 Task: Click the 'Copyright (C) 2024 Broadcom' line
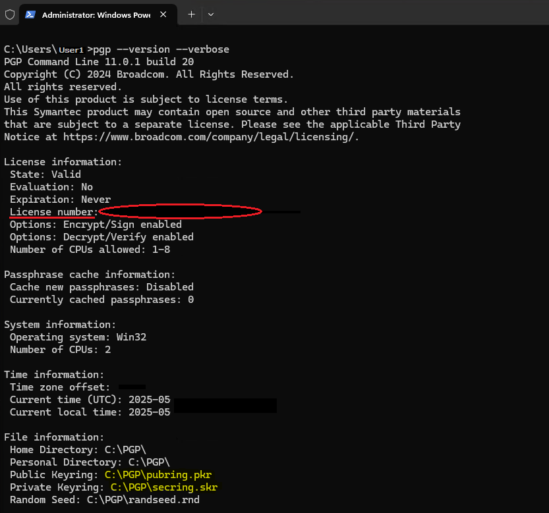point(149,74)
